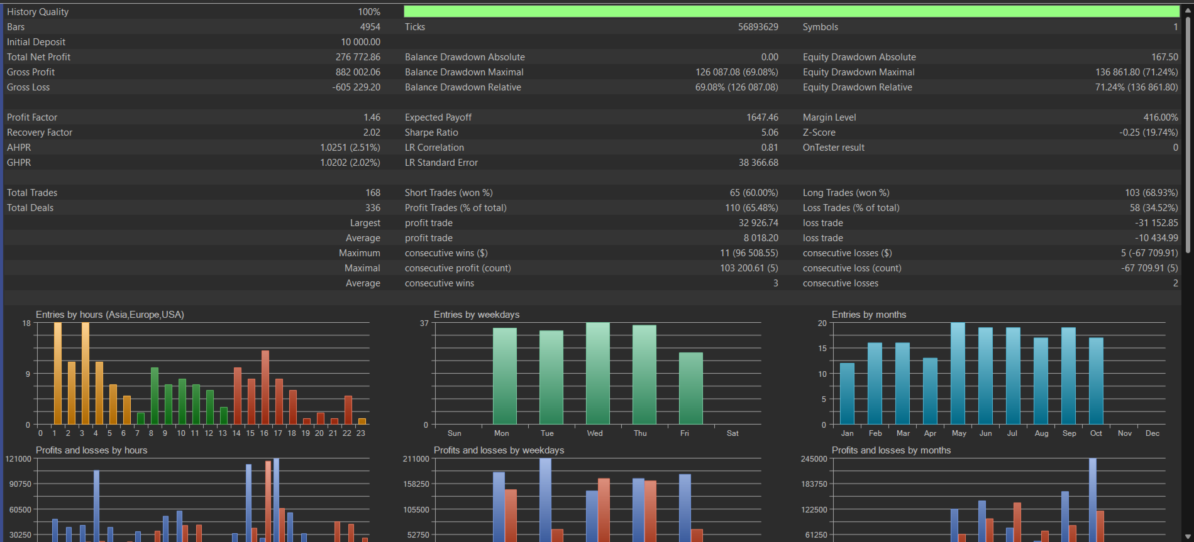Click the Sharpe Ratio value 5.06
The height and width of the screenshot is (542, 1194).
[x=770, y=133]
